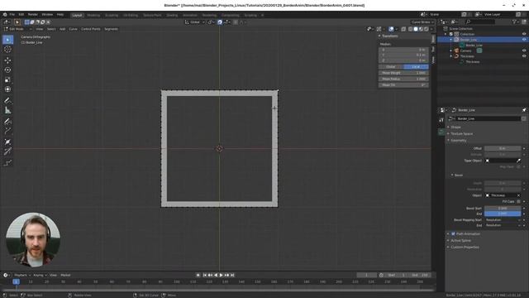Select the Transform tool
The width and height of the screenshot is (529, 298).
point(7,89)
